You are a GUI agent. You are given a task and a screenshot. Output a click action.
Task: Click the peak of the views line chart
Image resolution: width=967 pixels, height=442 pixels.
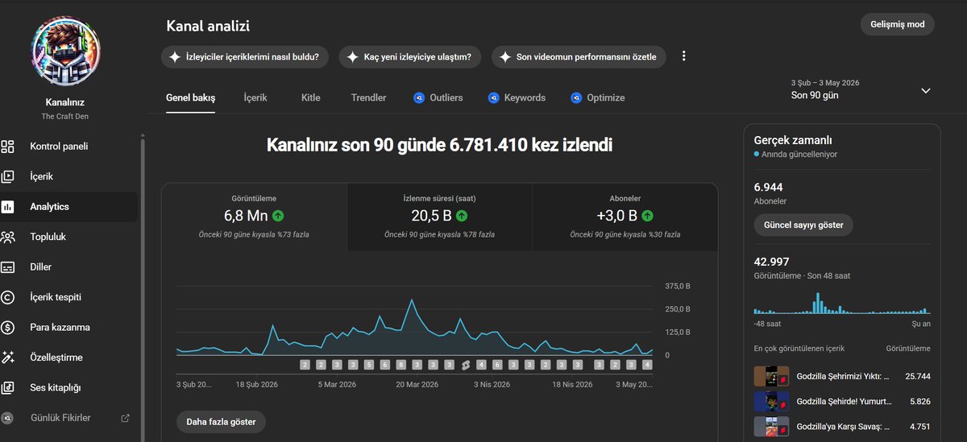412,300
